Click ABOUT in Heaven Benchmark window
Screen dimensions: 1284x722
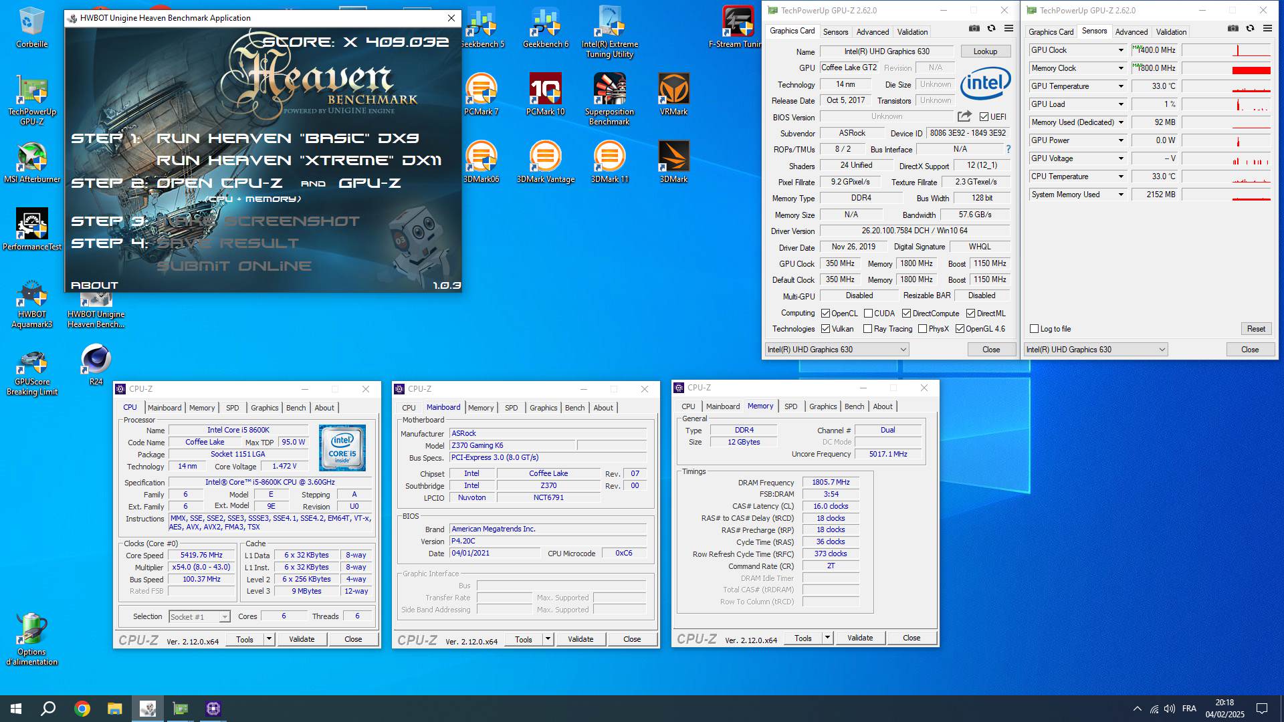(94, 285)
